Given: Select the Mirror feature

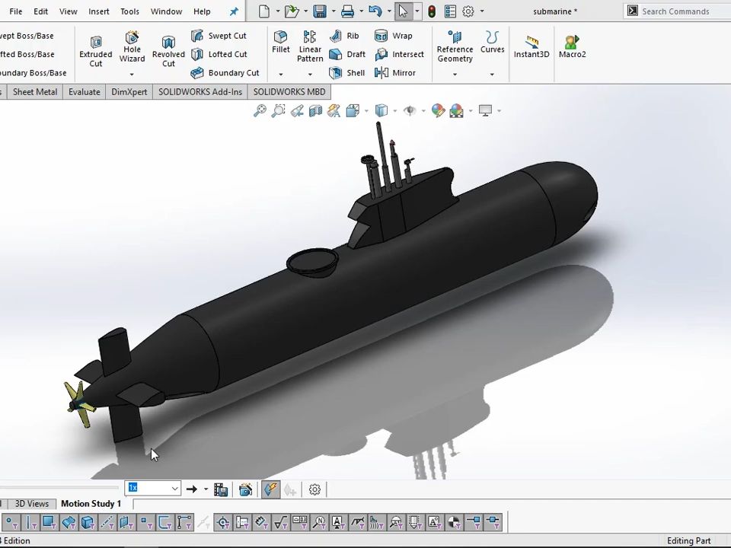Looking at the screenshot, I should pyautogui.click(x=395, y=73).
